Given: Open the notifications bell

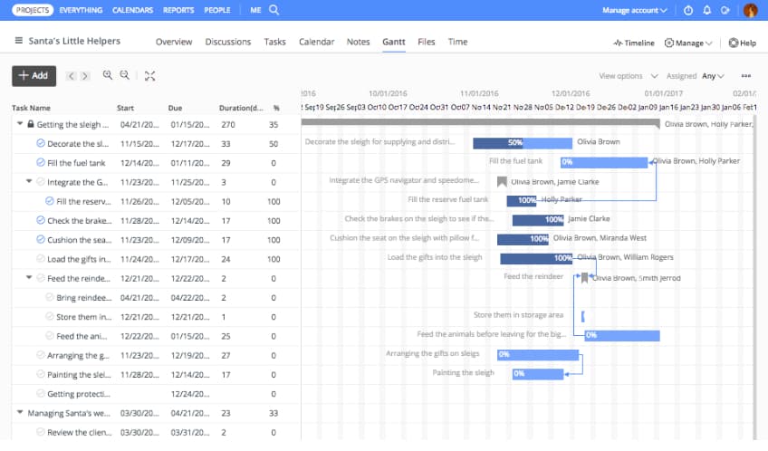Looking at the screenshot, I should (x=706, y=10).
